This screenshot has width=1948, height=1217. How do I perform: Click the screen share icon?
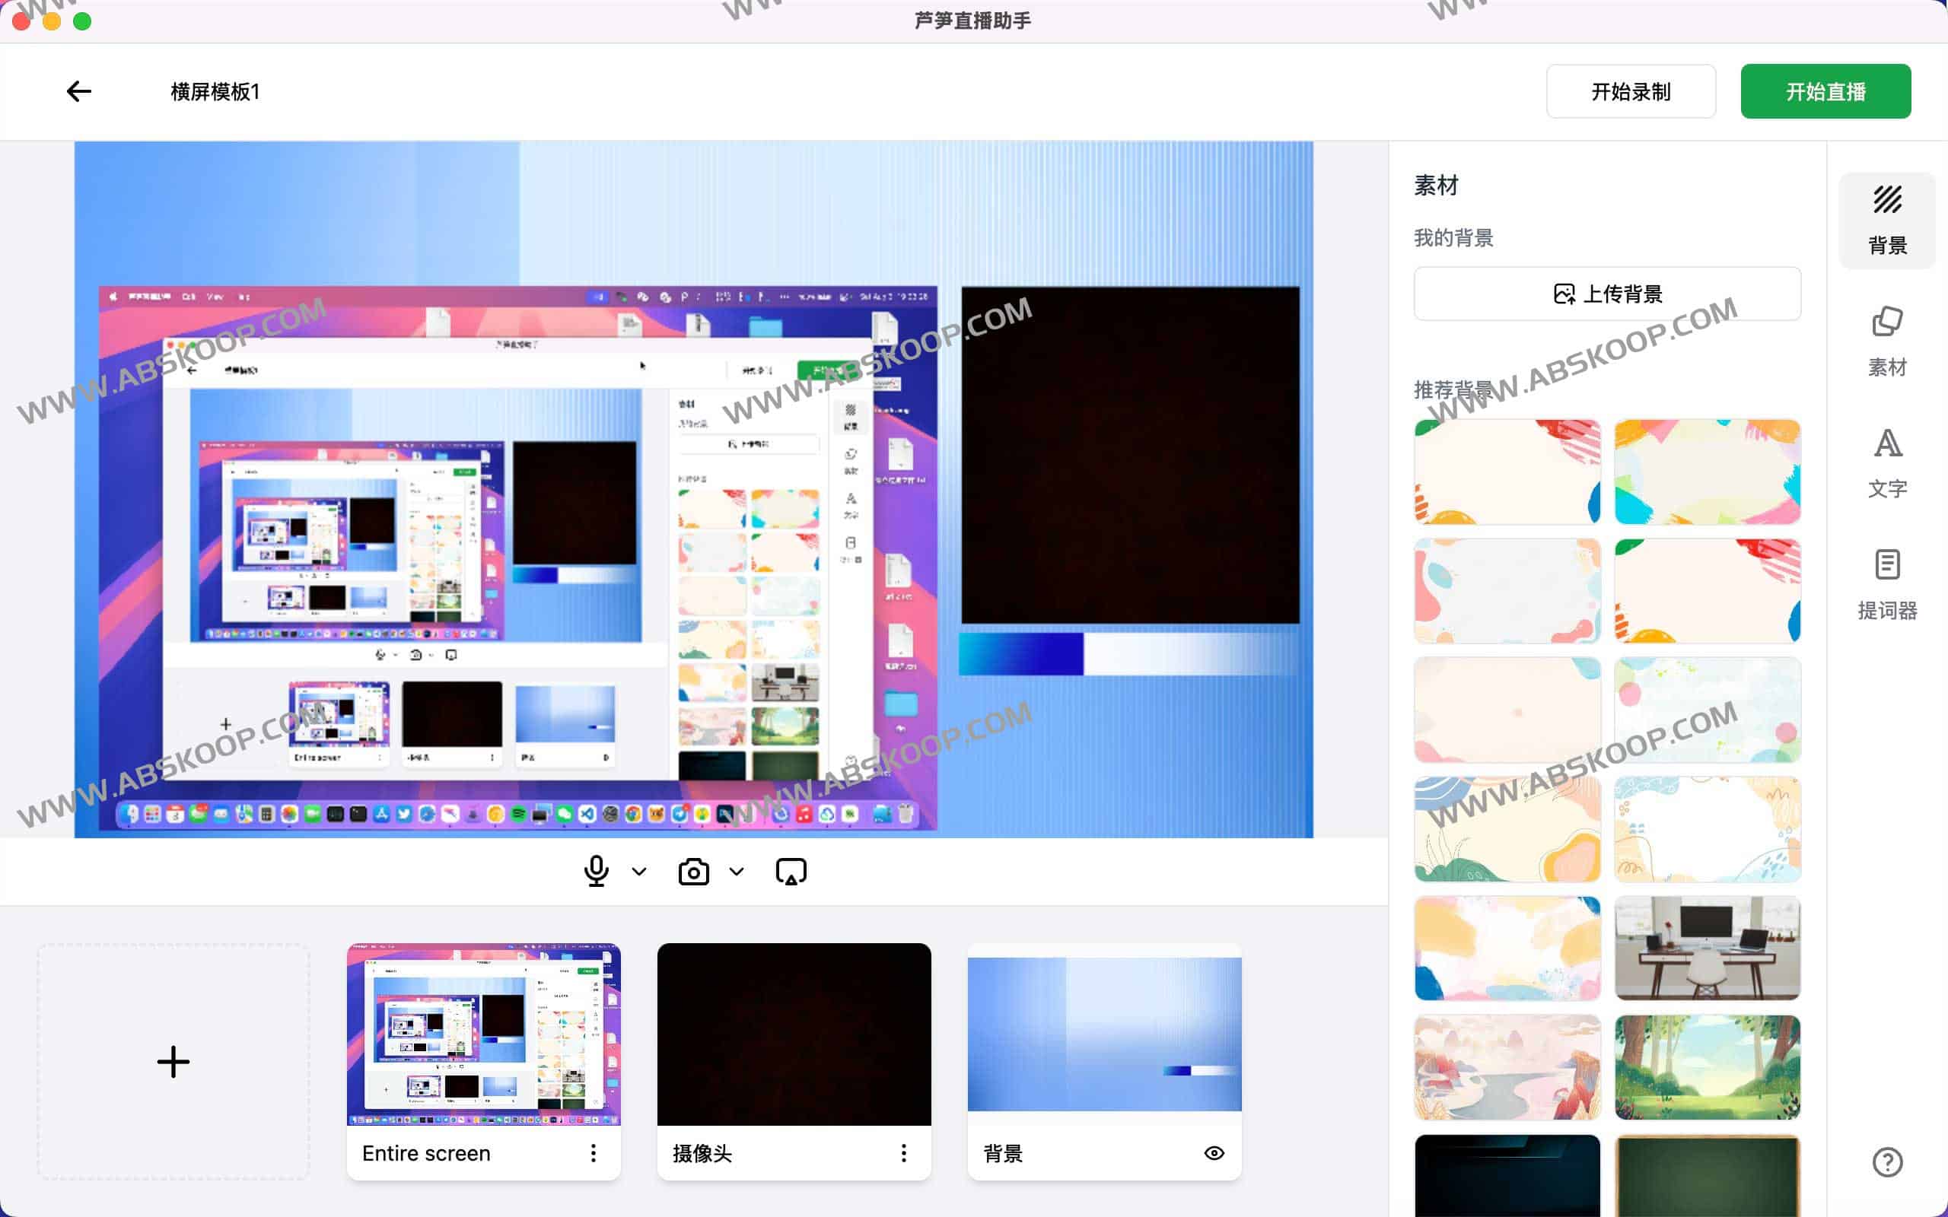[x=791, y=871]
